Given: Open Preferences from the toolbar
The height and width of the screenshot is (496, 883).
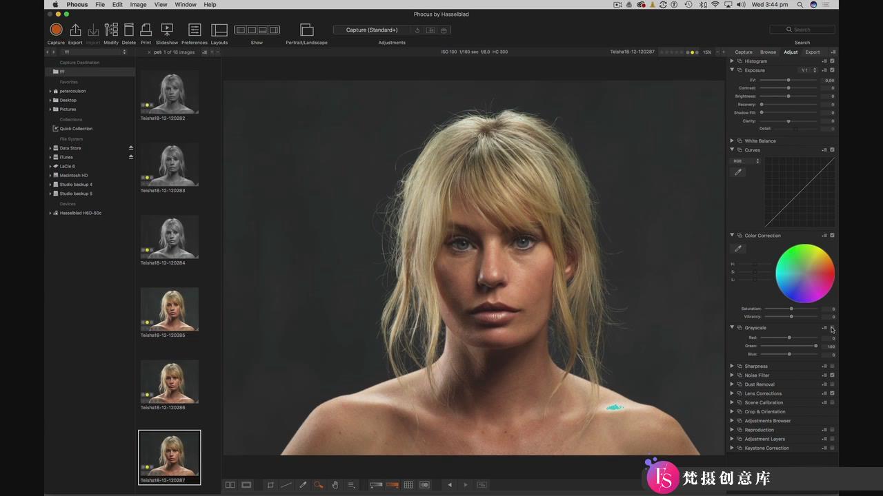Looking at the screenshot, I should (x=195, y=30).
